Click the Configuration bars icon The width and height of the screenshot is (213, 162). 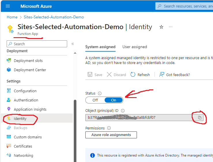(x=9, y=91)
